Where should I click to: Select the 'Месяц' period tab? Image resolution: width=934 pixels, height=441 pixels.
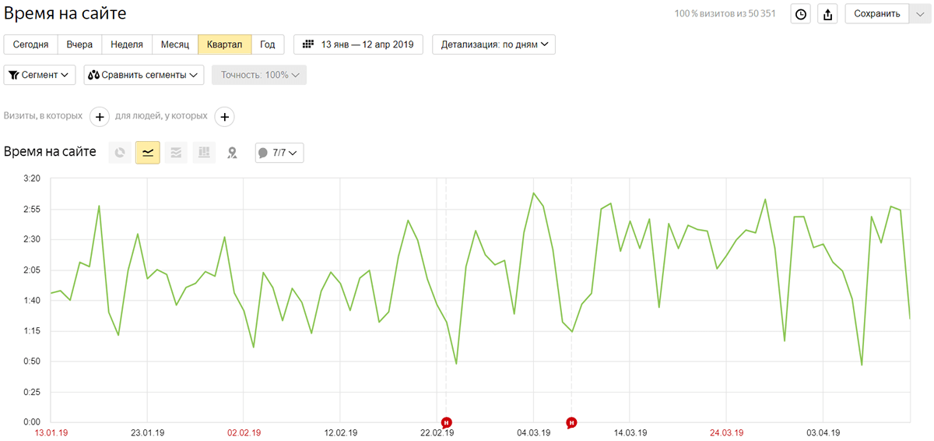pos(175,44)
